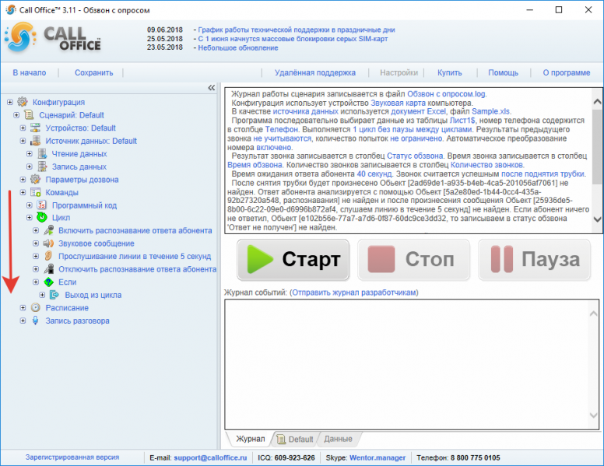Click the Отключить распознавание ответа icon

click(x=48, y=269)
